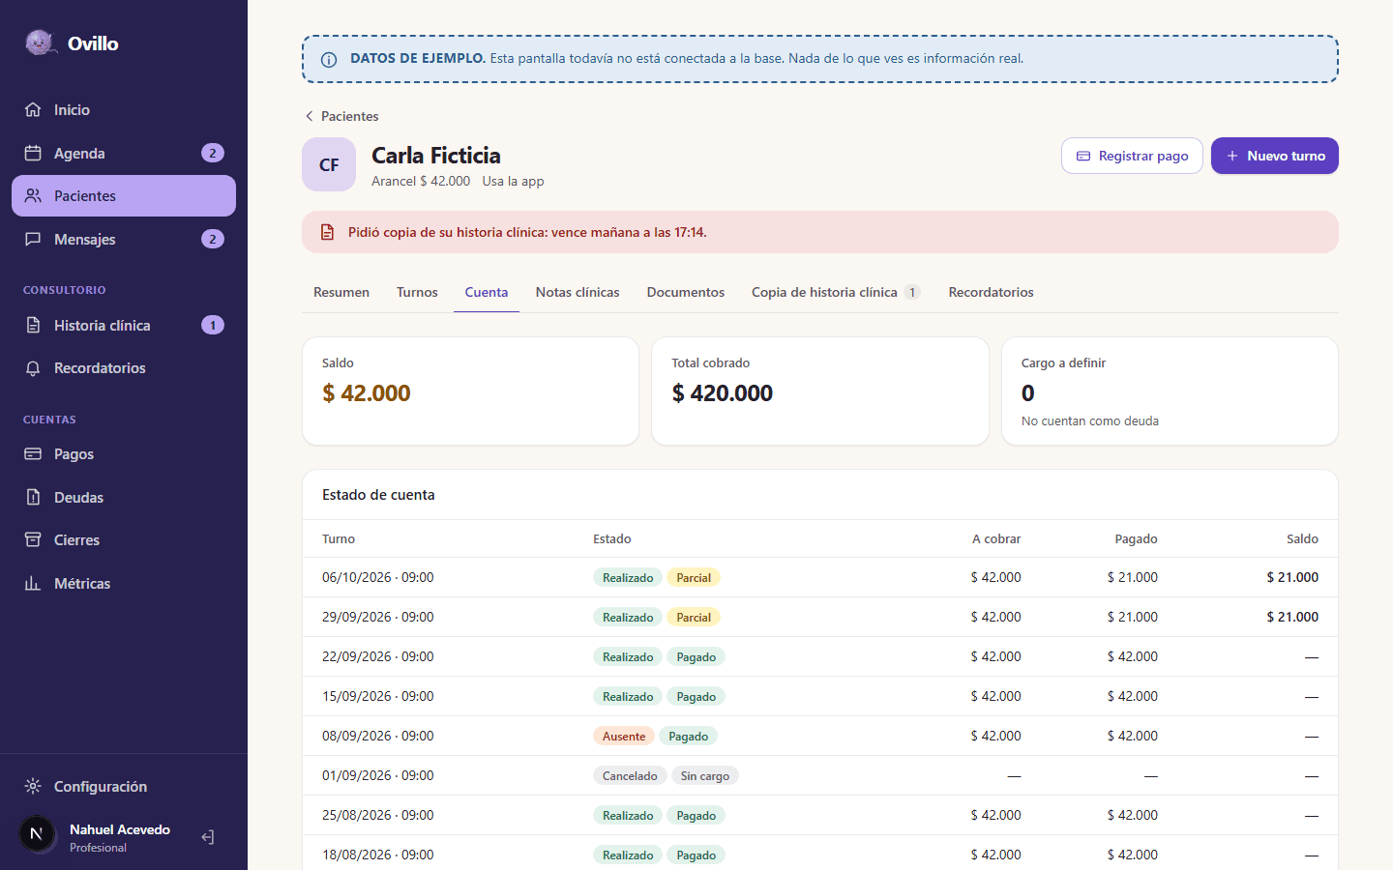Open Recordatorios bell icon in sidebar
Screen dimensions: 1393x870
point(33,368)
